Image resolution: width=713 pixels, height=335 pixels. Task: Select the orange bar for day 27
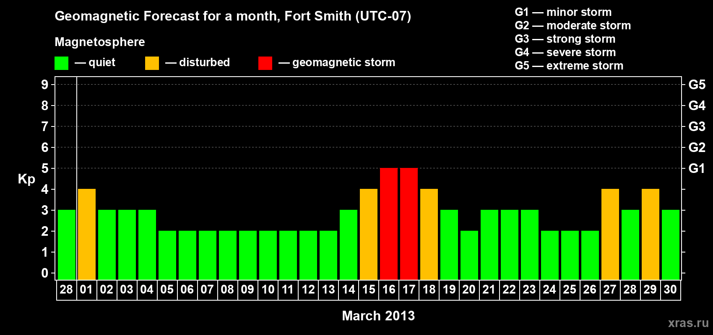pos(610,234)
